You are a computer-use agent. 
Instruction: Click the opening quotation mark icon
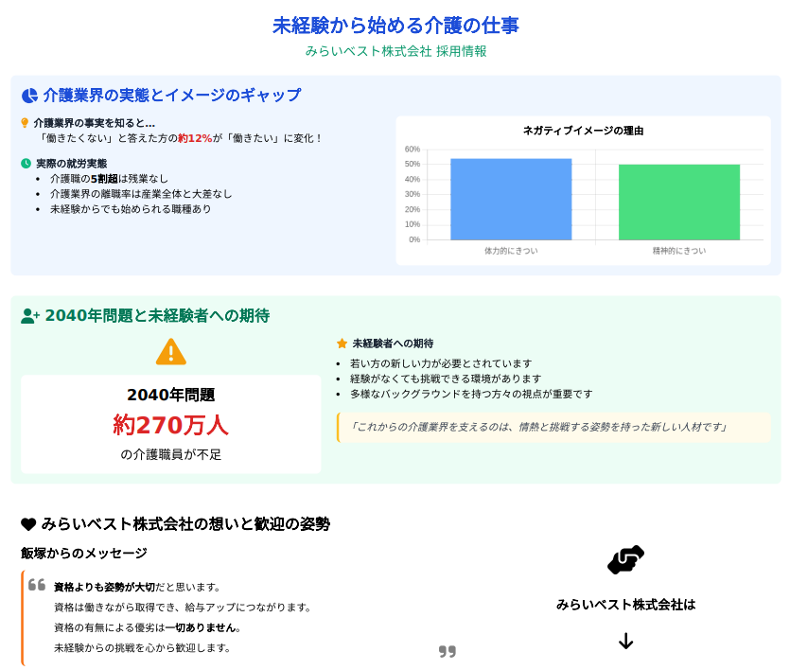click(37, 585)
